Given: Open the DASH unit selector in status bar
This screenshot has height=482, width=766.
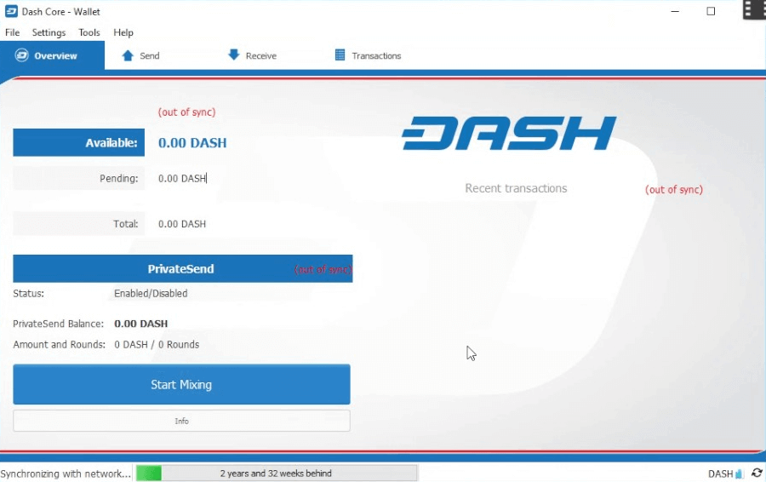Looking at the screenshot, I should (x=720, y=473).
